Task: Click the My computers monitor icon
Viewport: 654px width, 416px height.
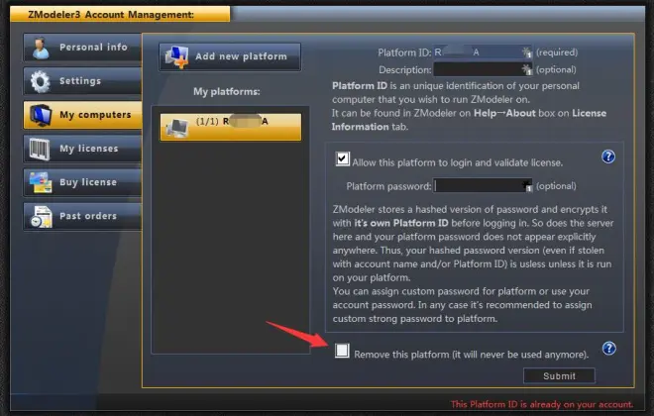Action: tap(41, 116)
